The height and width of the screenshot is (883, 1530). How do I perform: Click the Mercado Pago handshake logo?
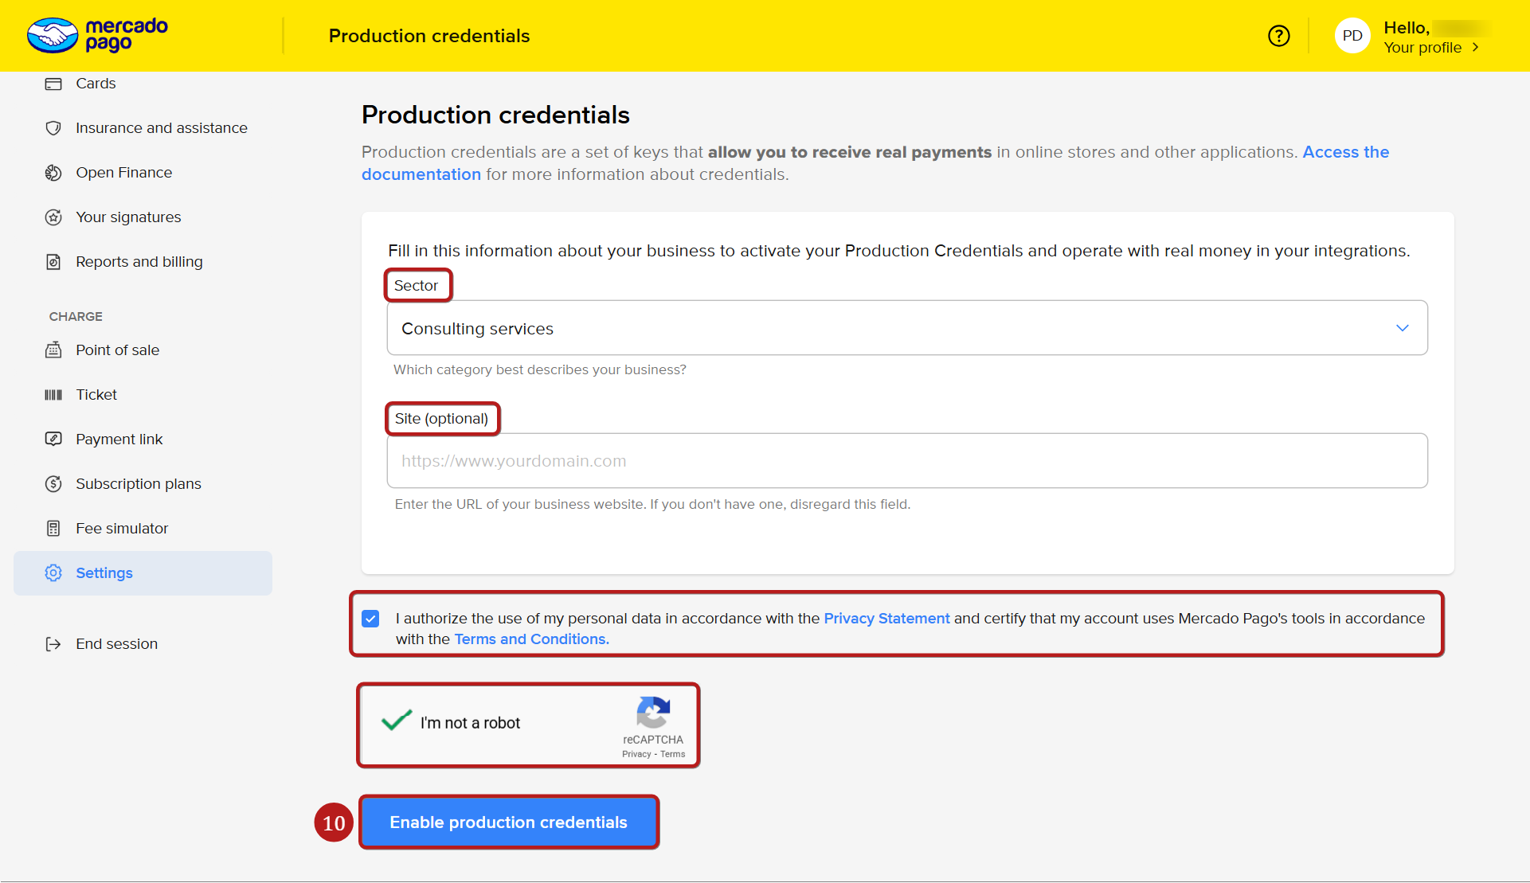pos(53,36)
